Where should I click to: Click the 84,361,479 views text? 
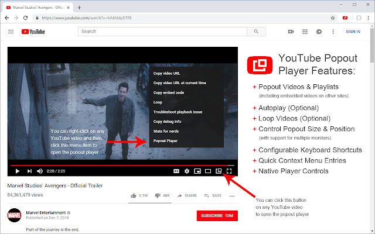25,195
